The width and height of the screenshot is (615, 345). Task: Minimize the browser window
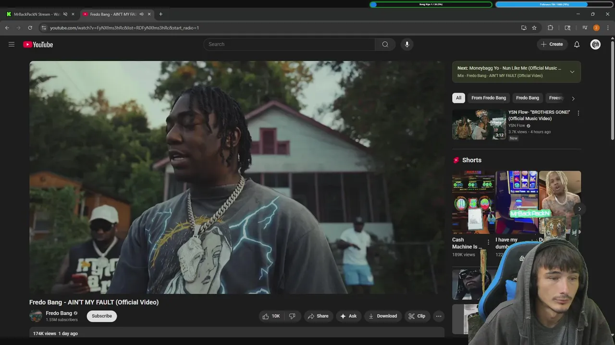coord(578,14)
